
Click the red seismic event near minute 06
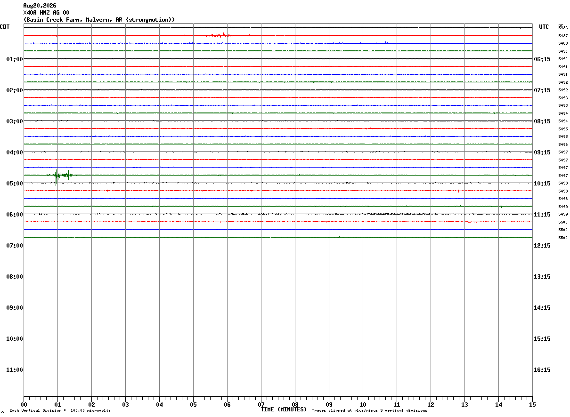point(220,35)
